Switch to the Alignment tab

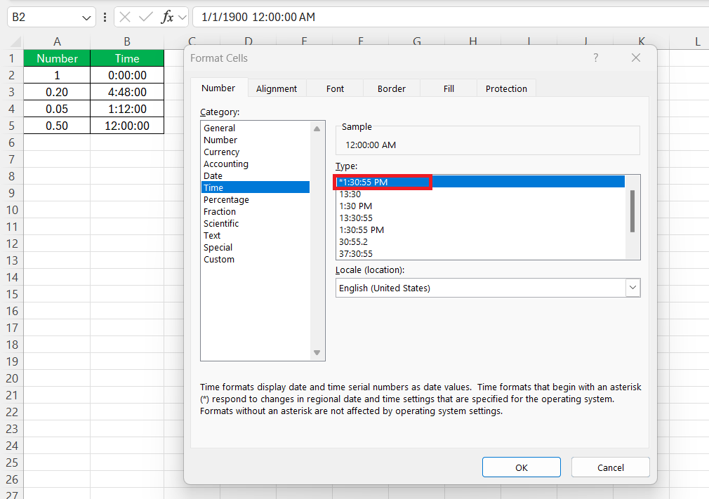277,88
